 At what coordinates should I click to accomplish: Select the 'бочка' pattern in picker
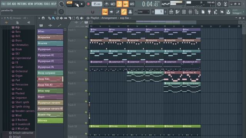pos(50,120)
